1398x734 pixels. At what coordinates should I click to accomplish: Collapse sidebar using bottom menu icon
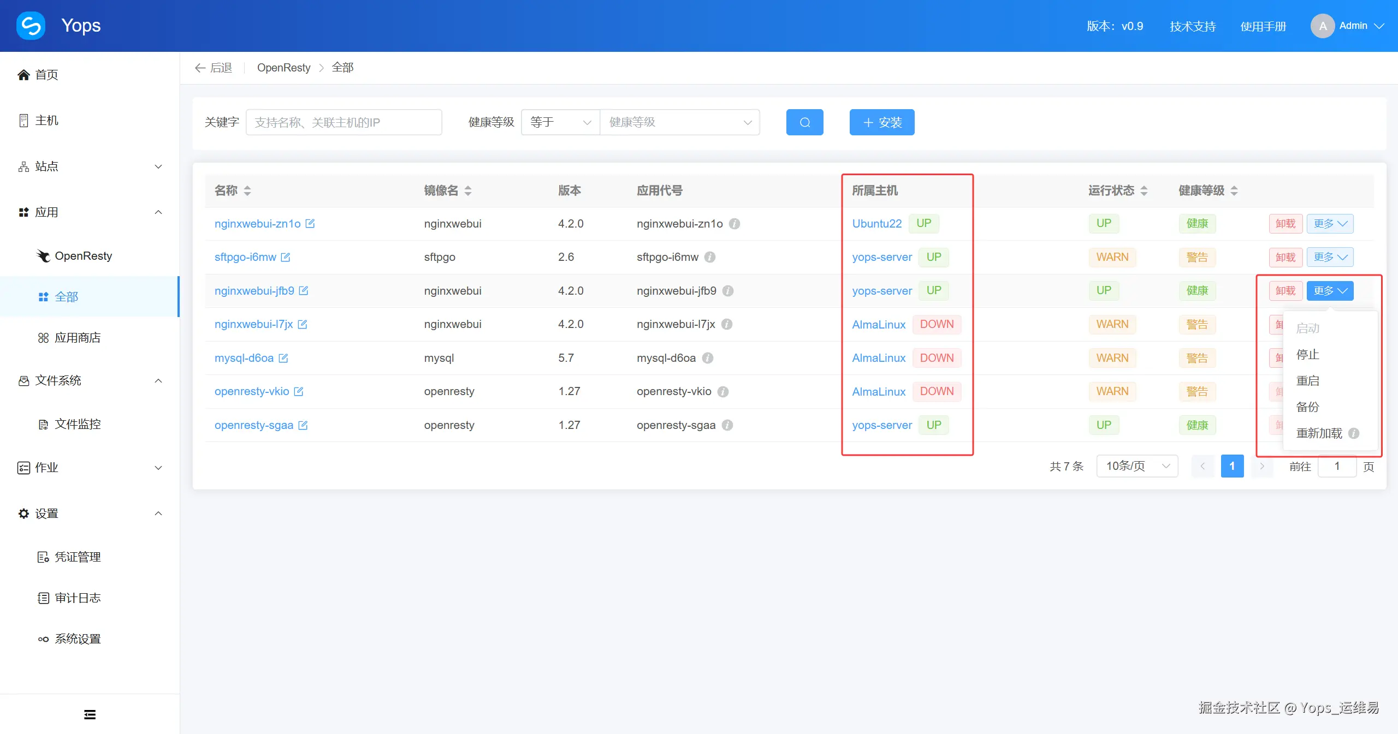coord(90,714)
